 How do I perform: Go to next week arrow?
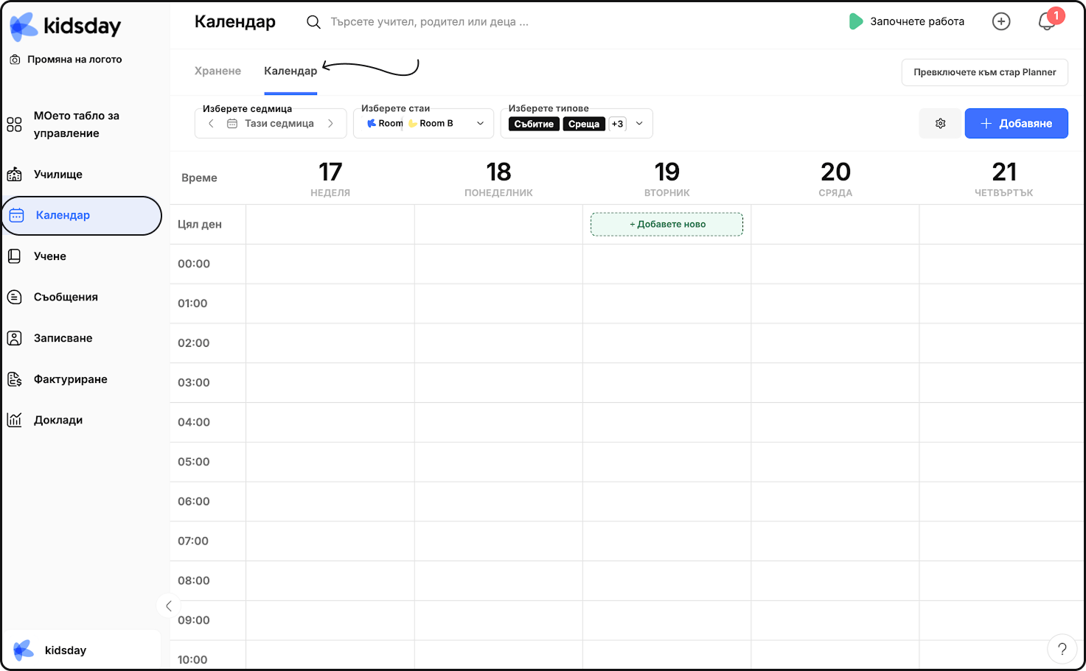tap(330, 124)
